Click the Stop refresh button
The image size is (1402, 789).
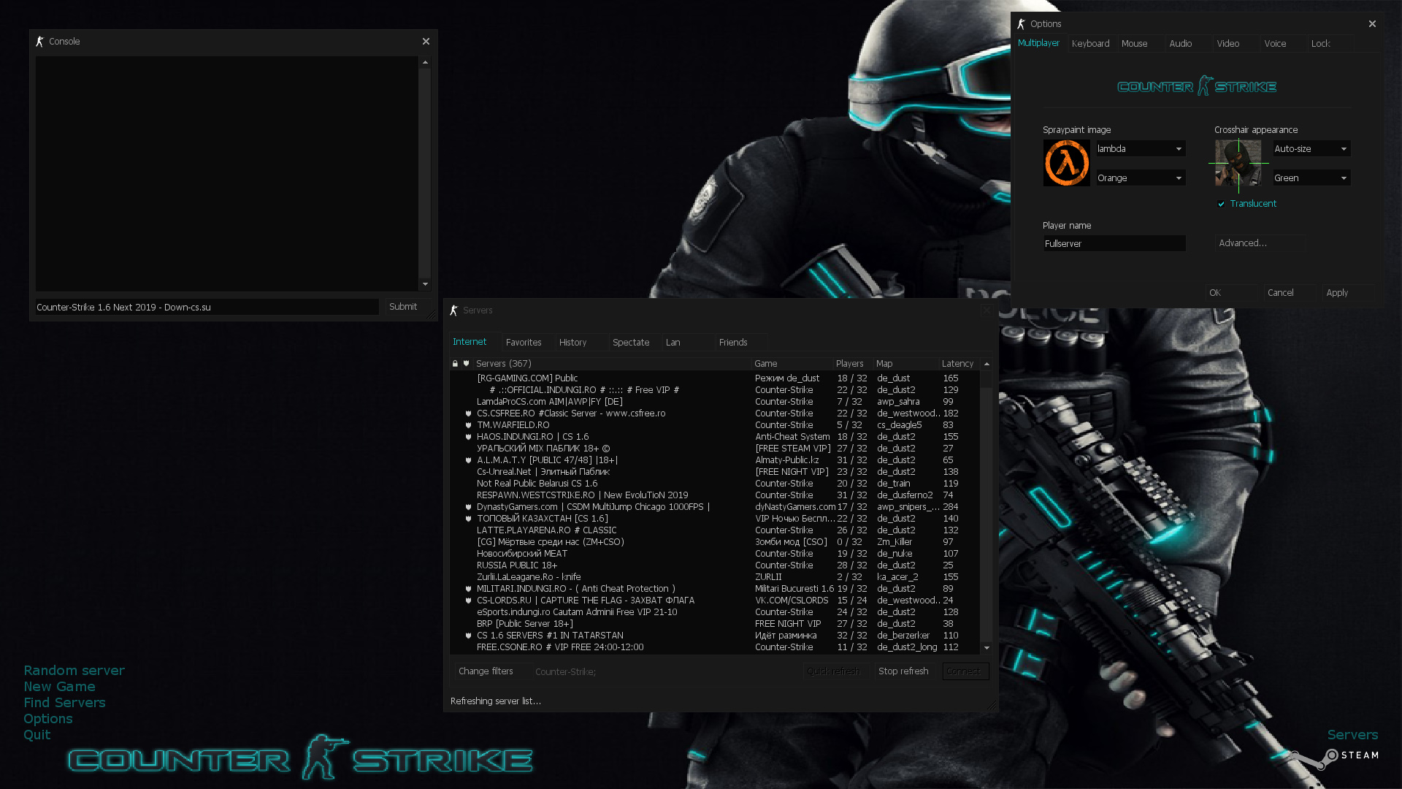[x=903, y=671]
